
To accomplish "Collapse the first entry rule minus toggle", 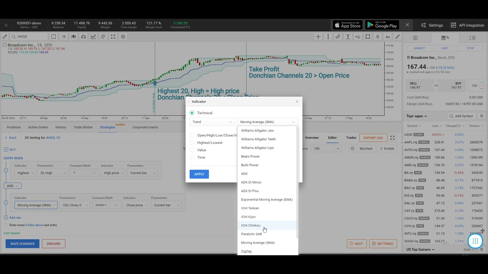I will click(6, 170).
